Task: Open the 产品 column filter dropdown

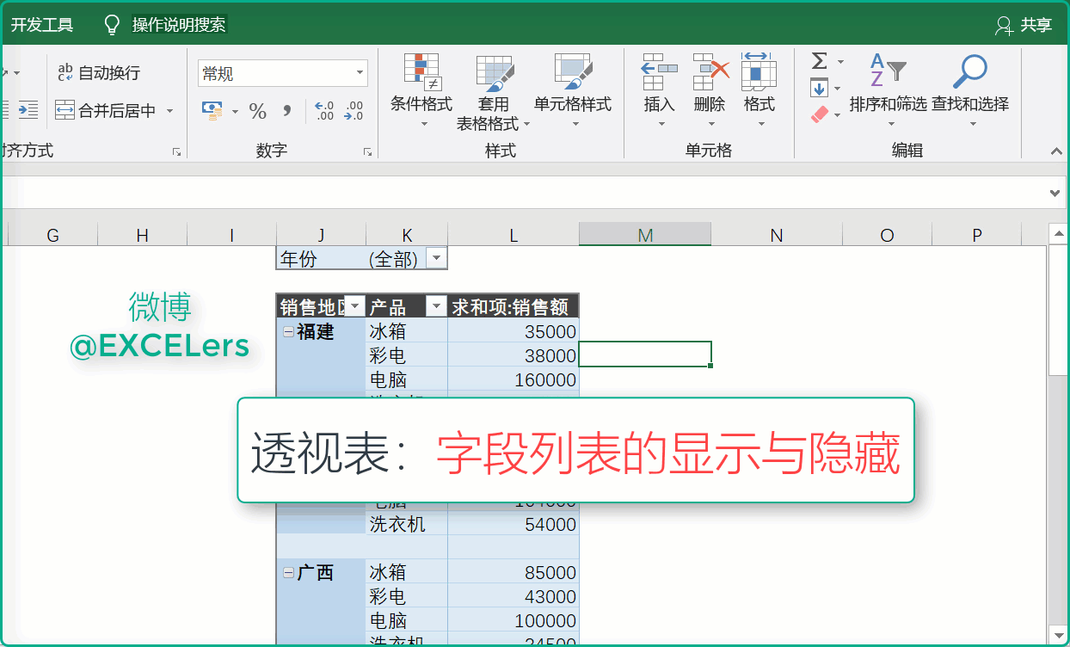Action: click(x=437, y=307)
